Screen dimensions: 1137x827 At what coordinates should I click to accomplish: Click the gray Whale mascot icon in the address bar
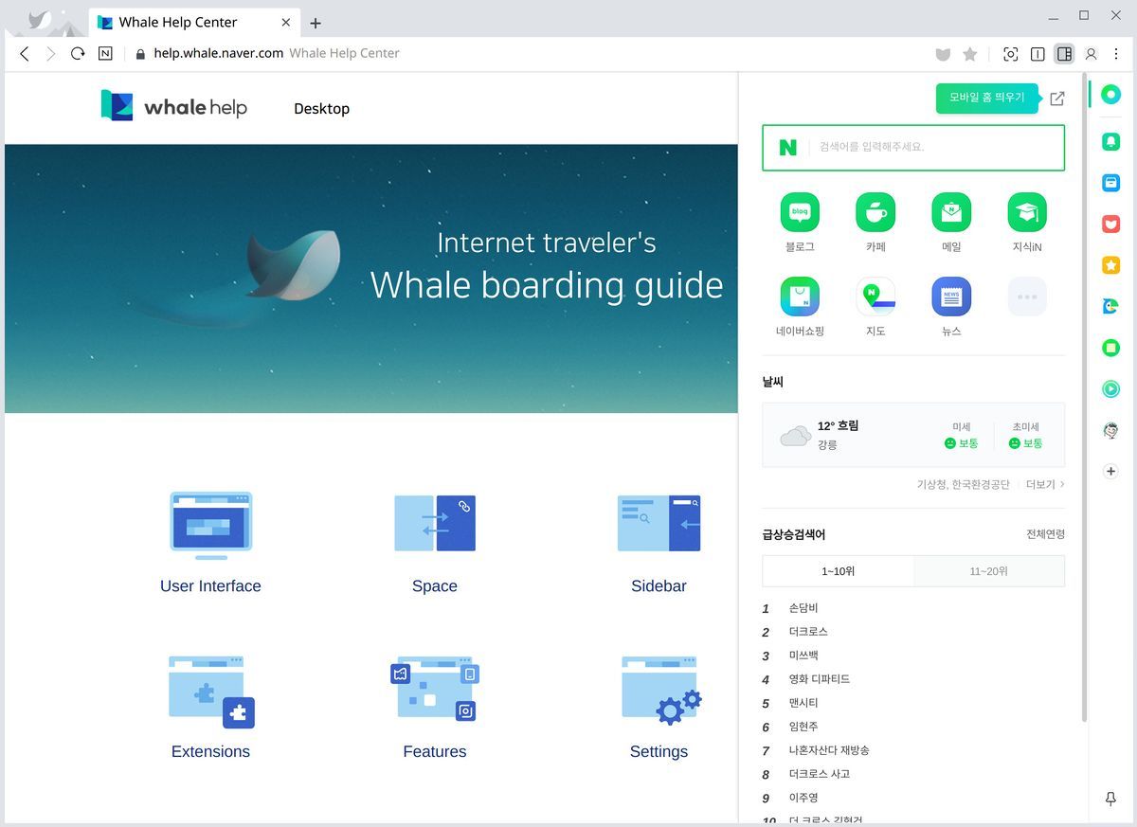943,55
